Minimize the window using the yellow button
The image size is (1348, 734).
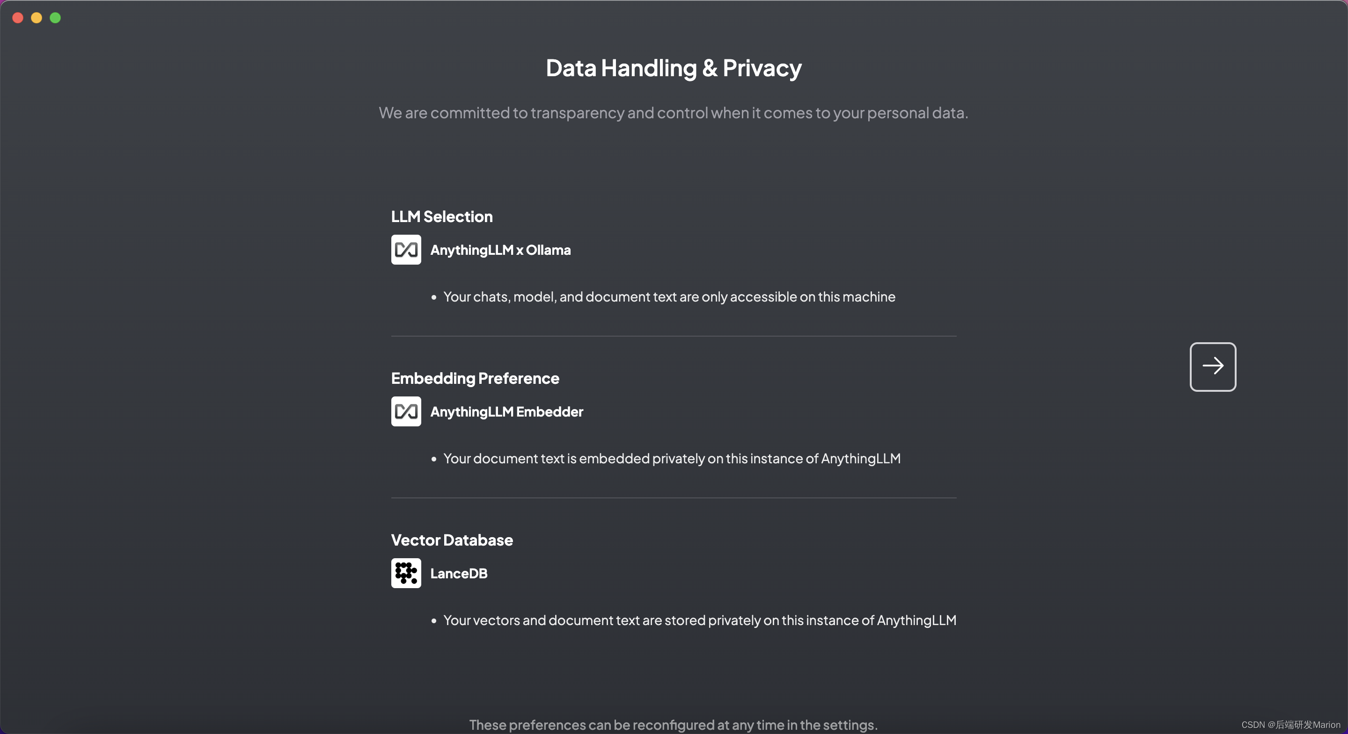(37, 18)
